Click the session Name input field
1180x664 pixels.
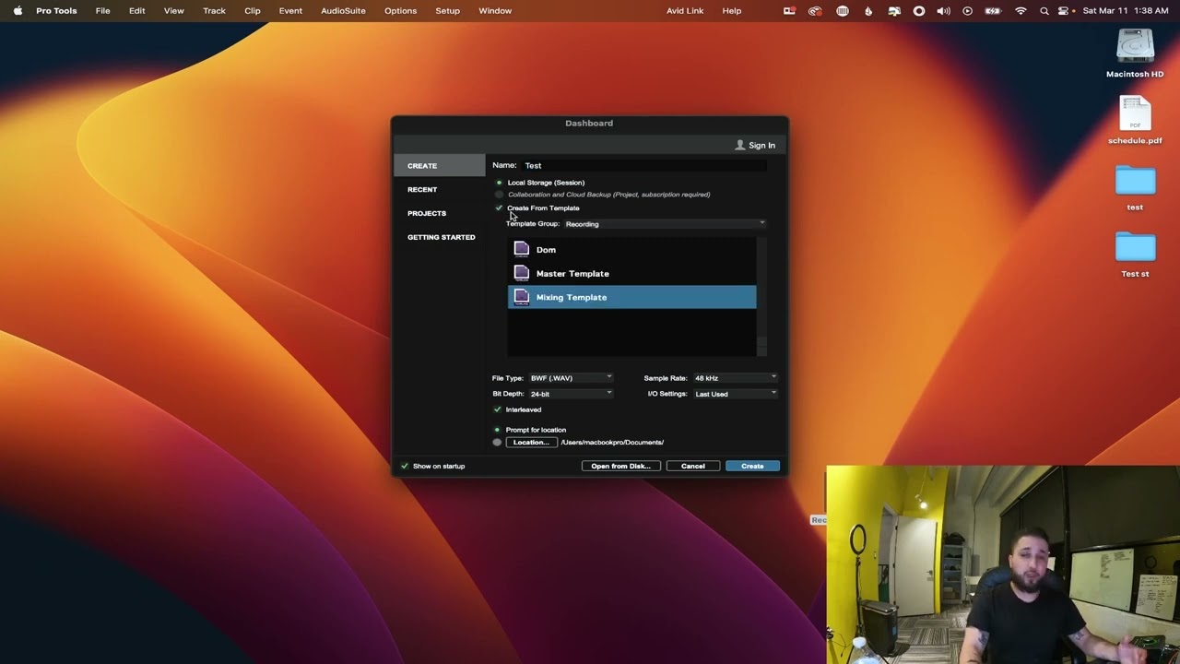tap(644, 165)
